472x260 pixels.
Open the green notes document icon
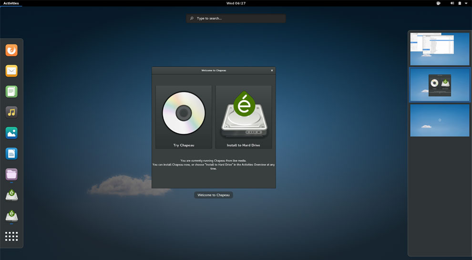[x=11, y=92]
